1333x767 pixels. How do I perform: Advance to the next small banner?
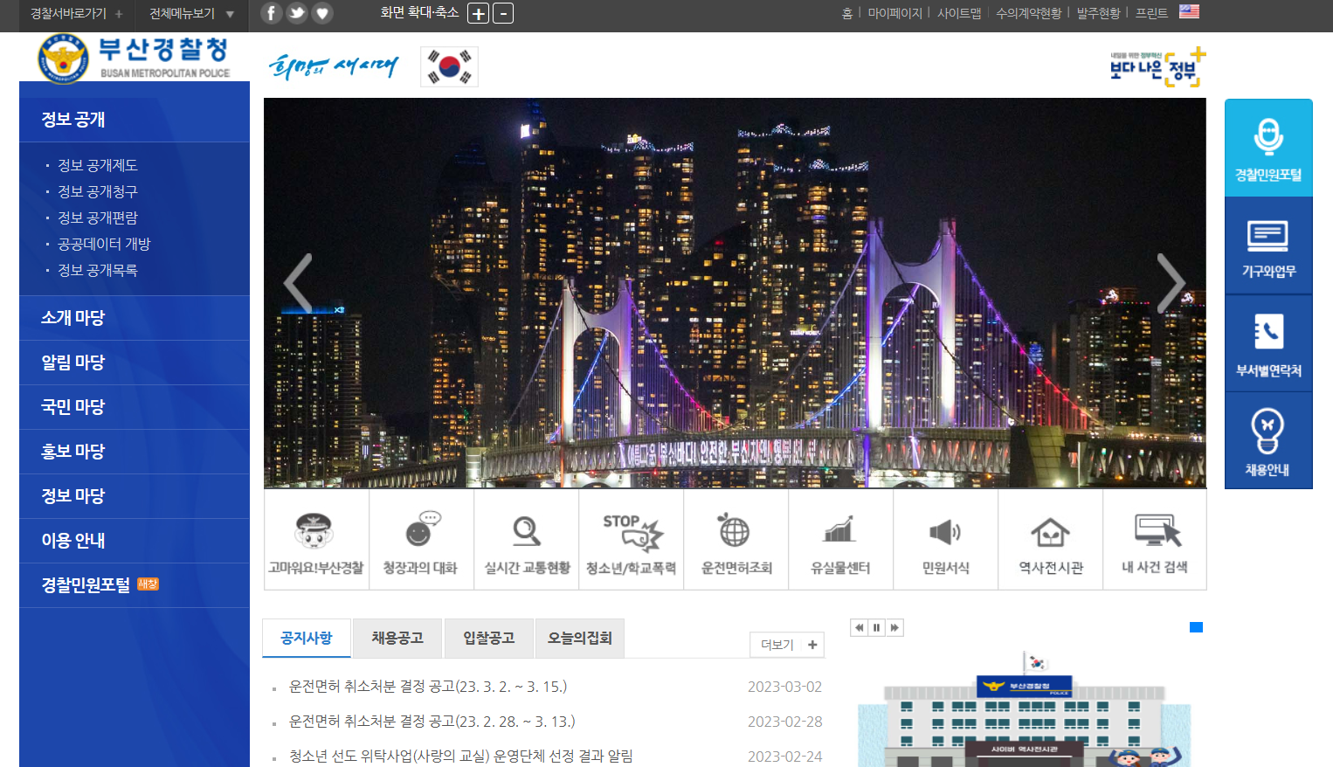coord(894,627)
